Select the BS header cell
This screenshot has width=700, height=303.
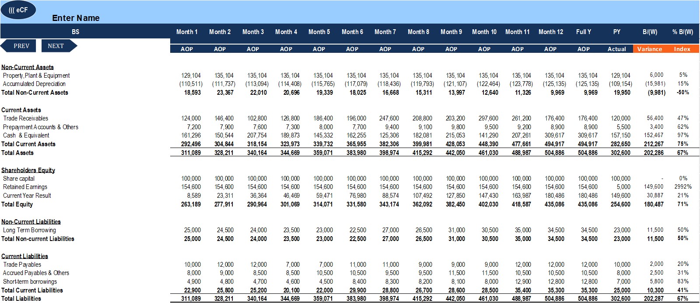[76, 32]
